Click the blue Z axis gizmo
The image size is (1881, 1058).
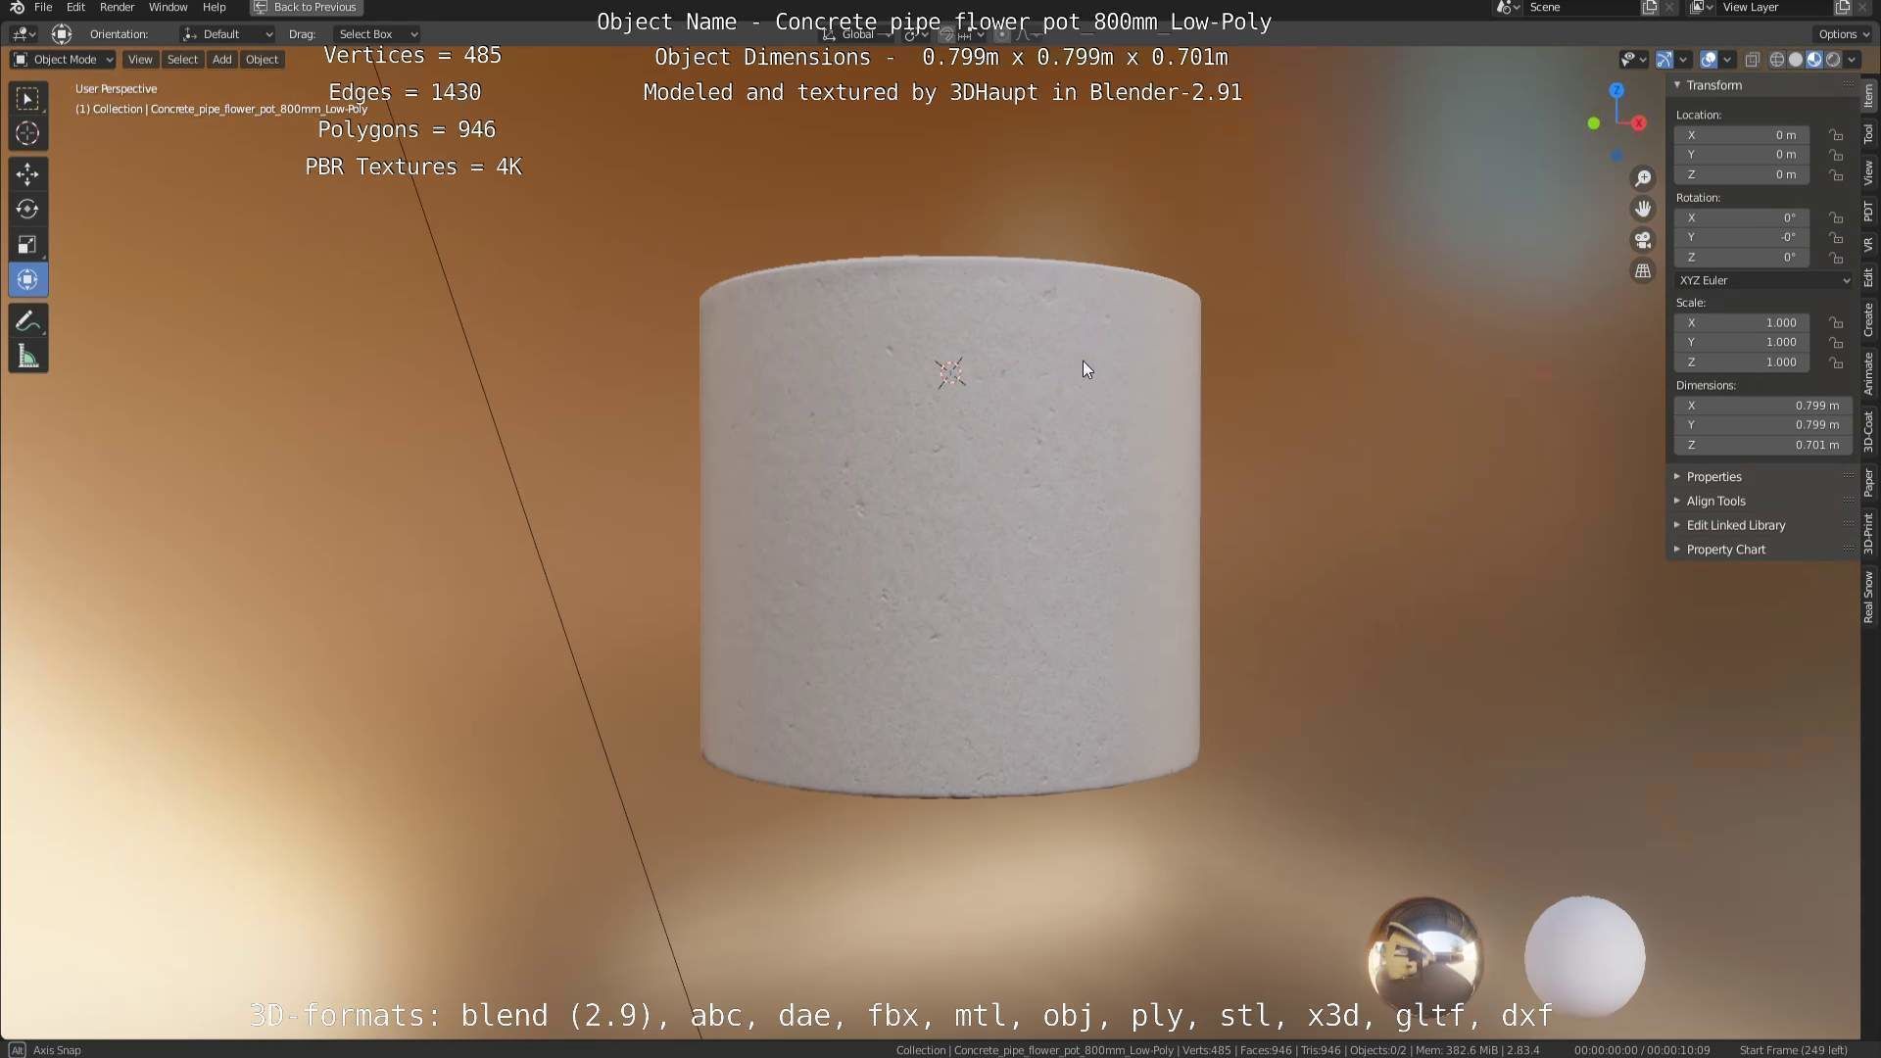click(1616, 90)
